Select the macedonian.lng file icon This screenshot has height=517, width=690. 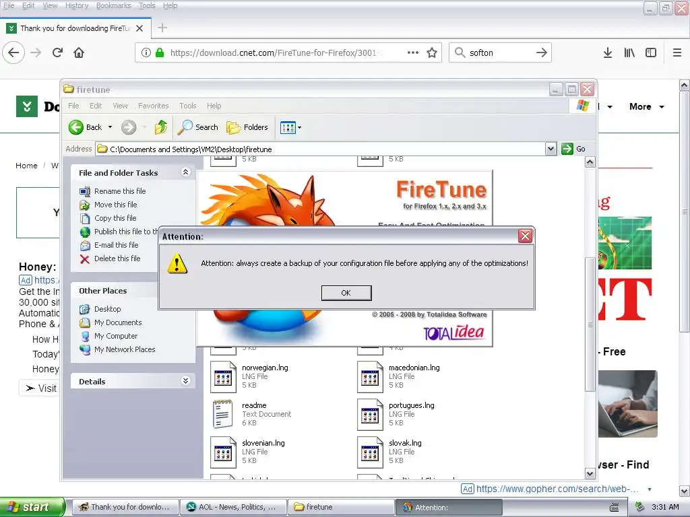[370, 377]
